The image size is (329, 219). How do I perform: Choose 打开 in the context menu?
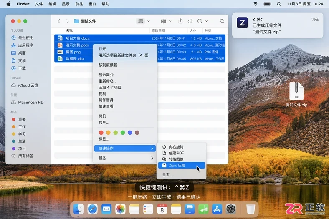click(125, 49)
